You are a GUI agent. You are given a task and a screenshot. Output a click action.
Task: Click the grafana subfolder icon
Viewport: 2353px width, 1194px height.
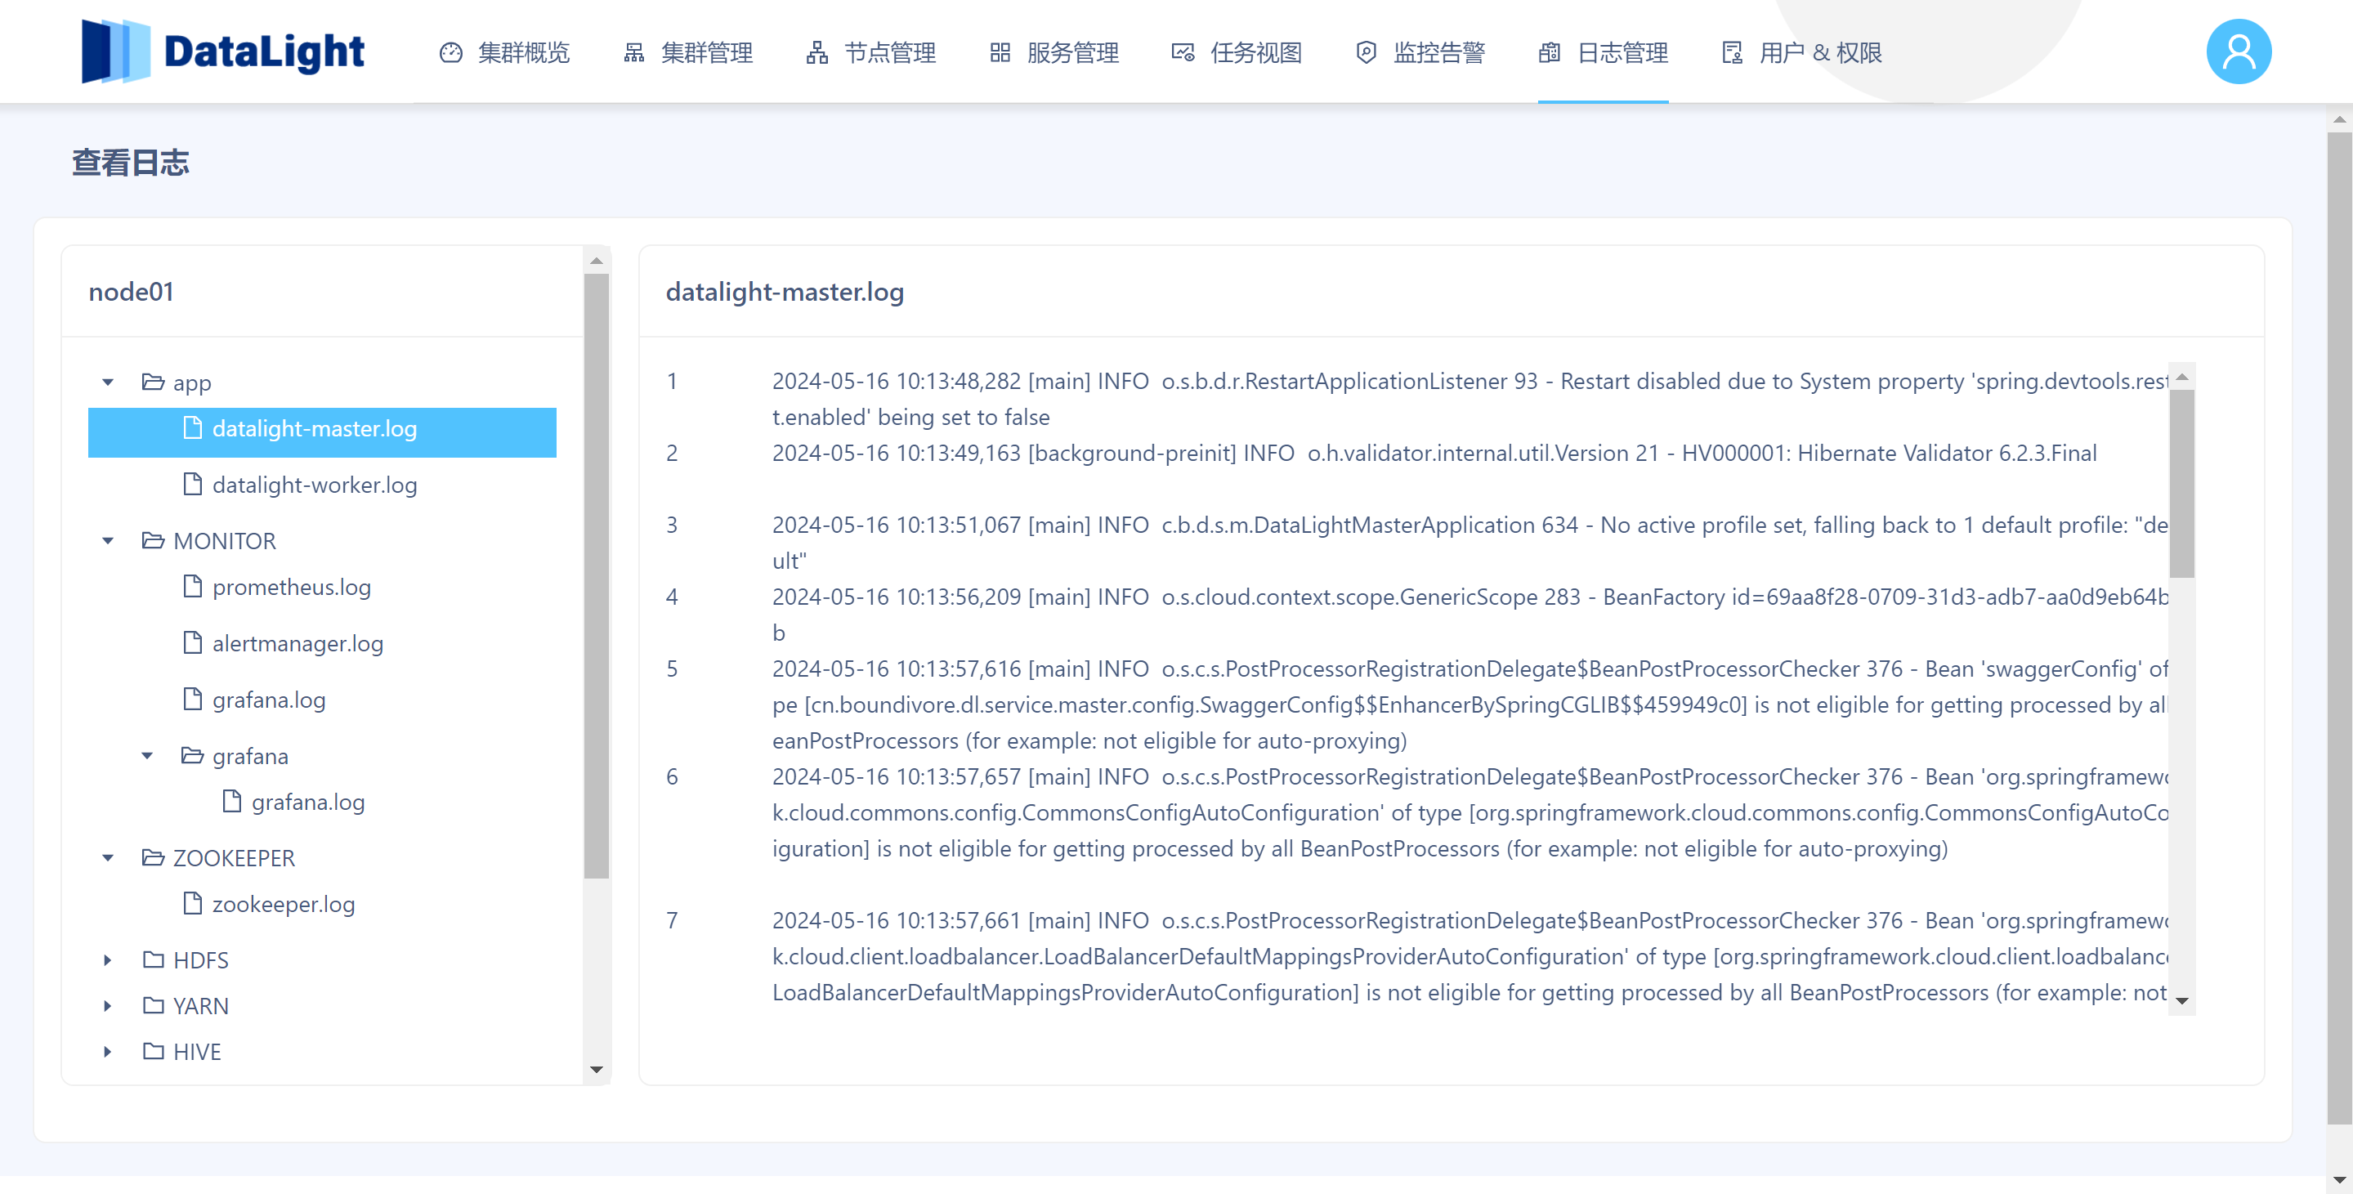point(192,755)
